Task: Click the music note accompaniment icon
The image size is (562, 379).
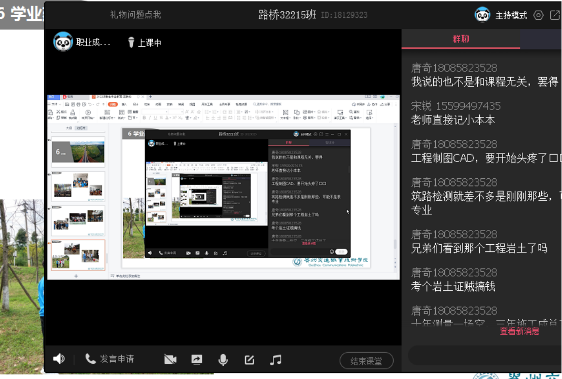Action: 275,360
